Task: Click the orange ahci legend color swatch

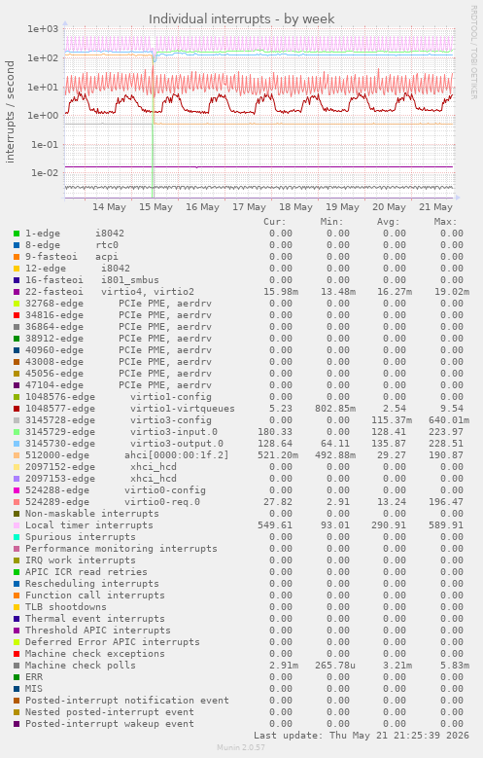Action: (17, 455)
